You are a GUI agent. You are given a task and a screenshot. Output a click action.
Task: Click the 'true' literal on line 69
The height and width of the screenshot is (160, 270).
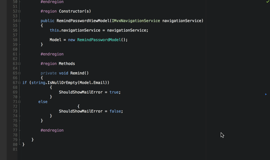[114, 92]
